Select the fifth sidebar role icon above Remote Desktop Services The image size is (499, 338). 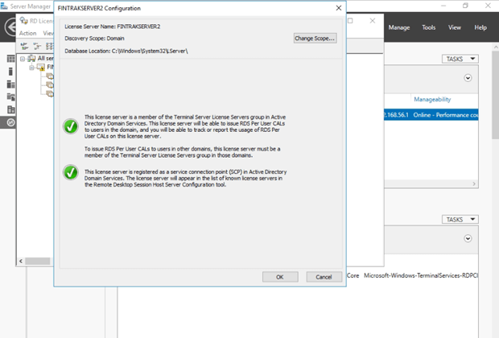[10, 109]
